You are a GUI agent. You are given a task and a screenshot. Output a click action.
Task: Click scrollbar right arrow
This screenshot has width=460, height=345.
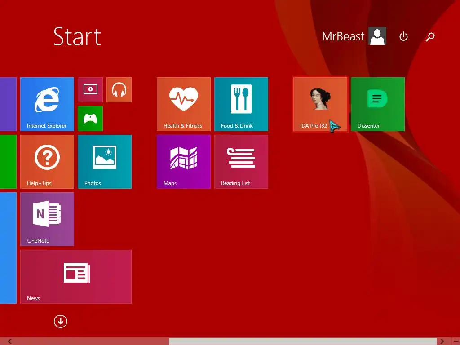tap(442, 341)
